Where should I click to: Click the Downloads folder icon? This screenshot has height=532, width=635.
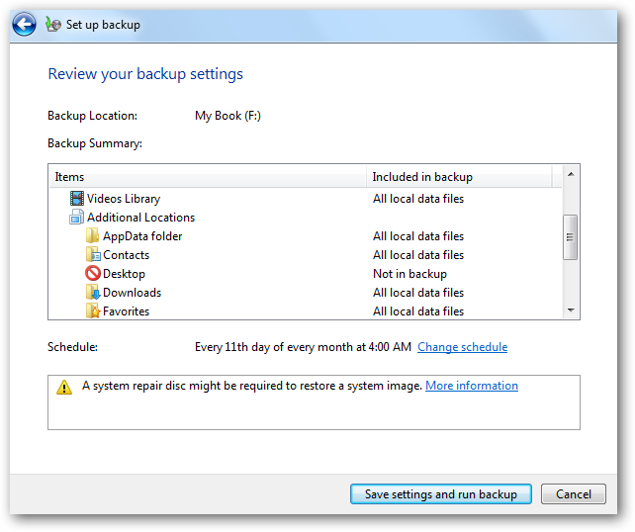93,293
